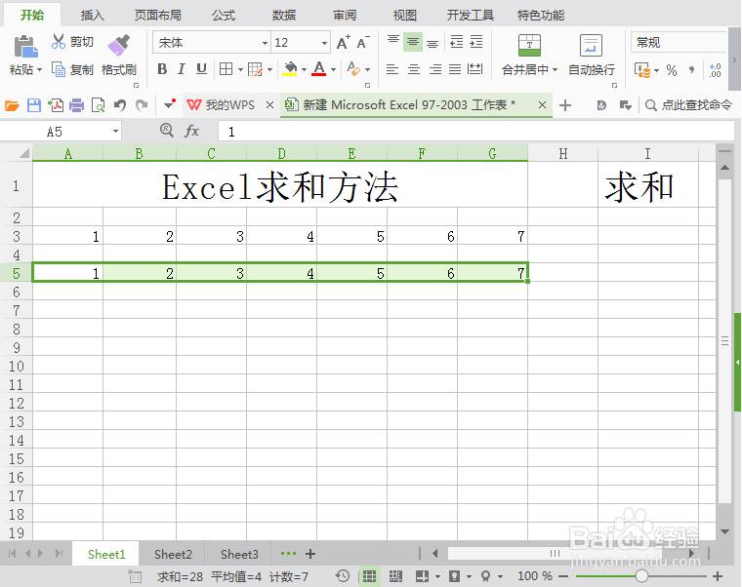Switch to normal view in status bar

click(x=369, y=576)
